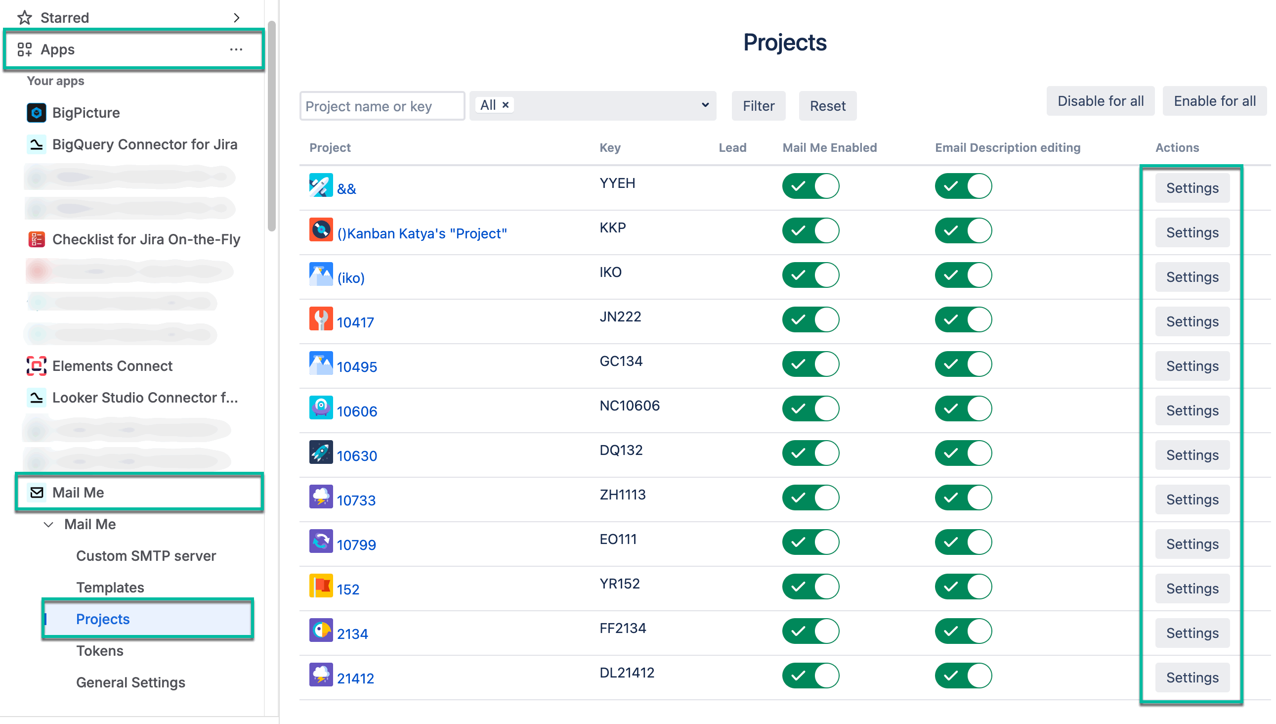The image size is (1276, 724).
Task: Collapse the Mail Me submenu
Action: coord(48,524)
